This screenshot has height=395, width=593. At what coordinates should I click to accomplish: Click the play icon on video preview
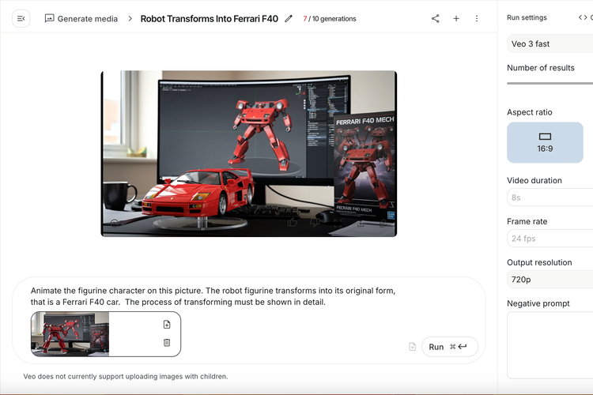[115, 223]
